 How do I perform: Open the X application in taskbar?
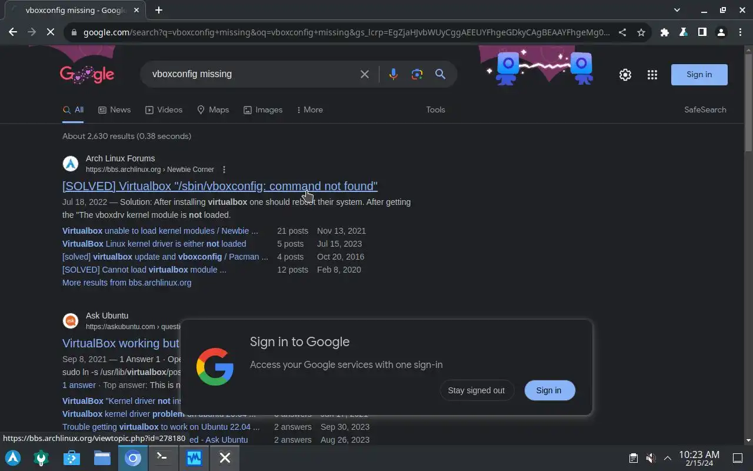[225, 458]
